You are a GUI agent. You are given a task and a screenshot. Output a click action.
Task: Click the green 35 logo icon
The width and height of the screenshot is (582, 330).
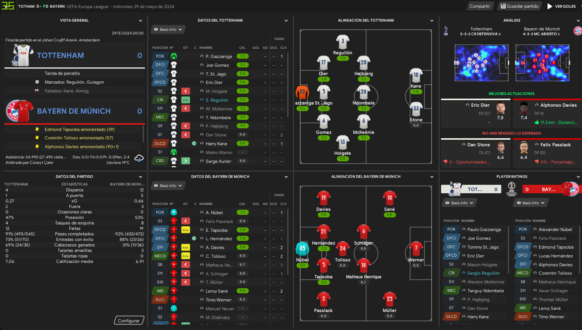point(8,6)
